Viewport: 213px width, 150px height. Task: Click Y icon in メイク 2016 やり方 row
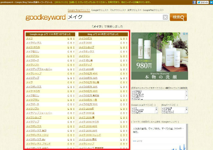click(x=127, y=122)
